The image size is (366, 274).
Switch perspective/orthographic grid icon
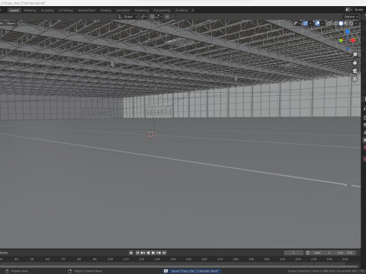click(x=355, y=79)
